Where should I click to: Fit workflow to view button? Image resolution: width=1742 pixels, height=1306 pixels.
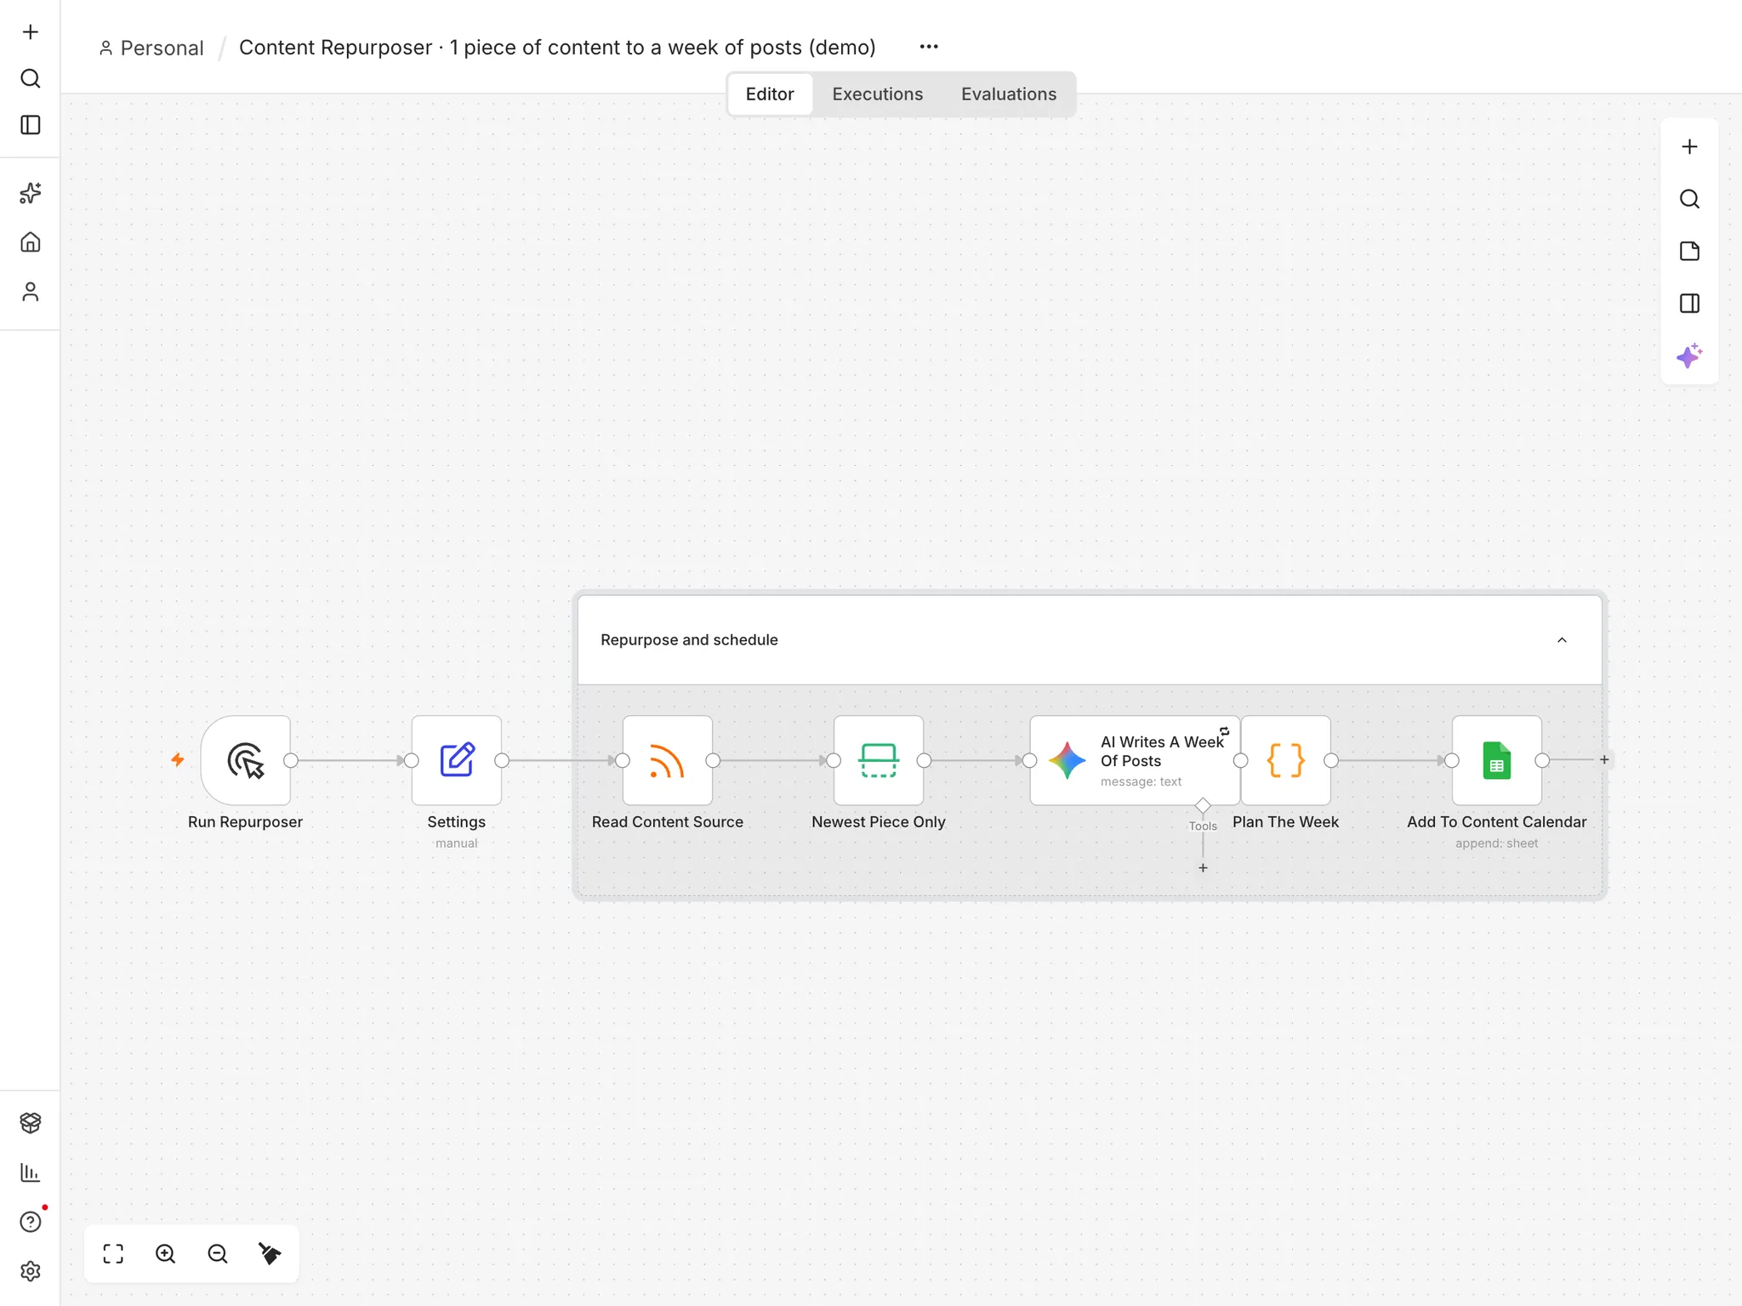(113, 1253)
